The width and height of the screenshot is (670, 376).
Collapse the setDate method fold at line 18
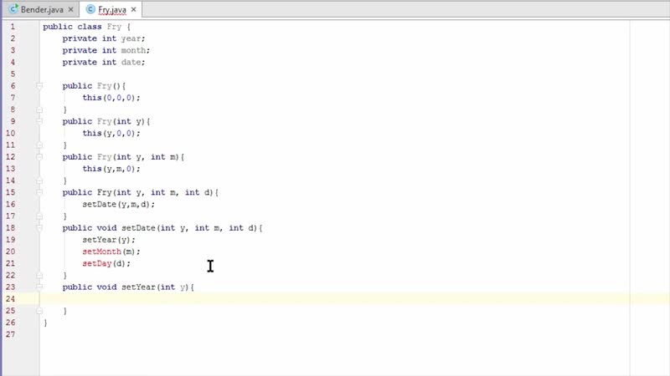(x=39, y=228)
